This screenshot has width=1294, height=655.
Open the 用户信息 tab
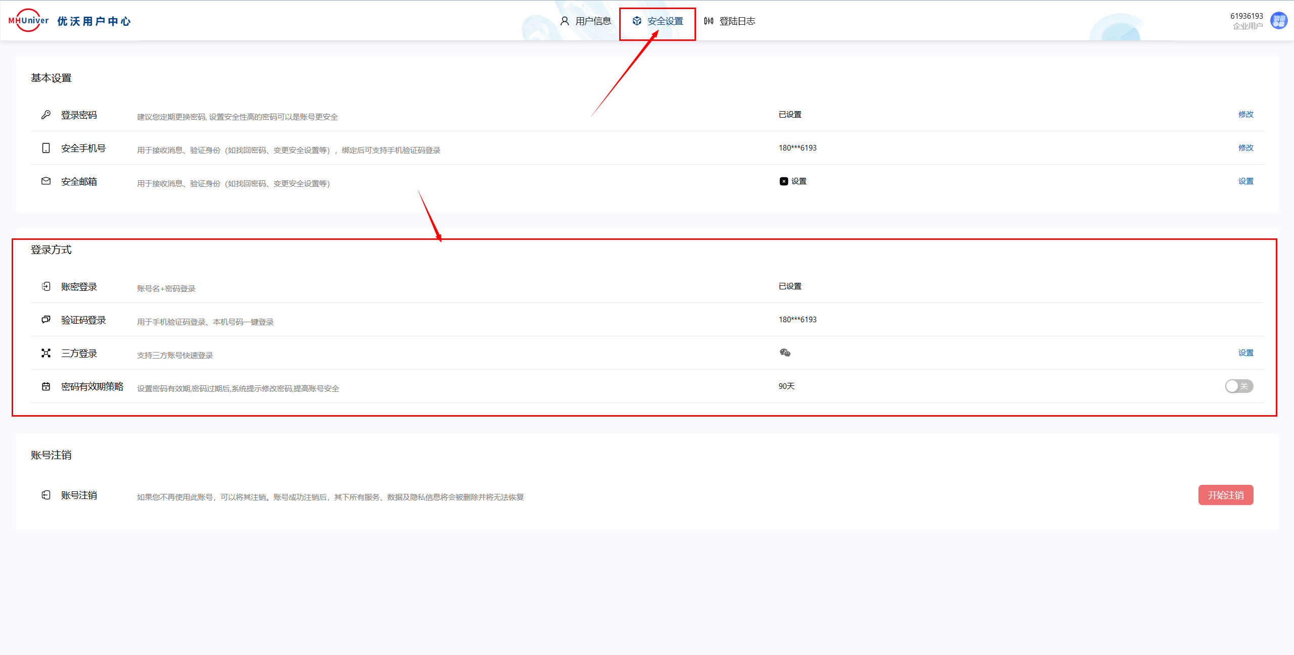coord(586,21)
